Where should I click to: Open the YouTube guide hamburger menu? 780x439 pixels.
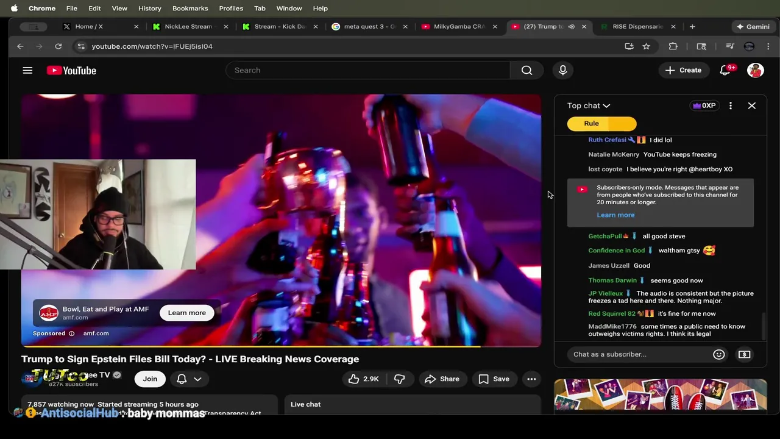27,70
